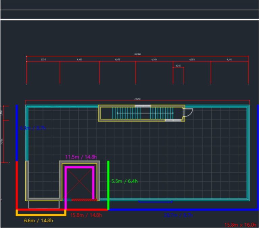This screenshot has width=259, height=228.
Task: Select the green 5.5m / 6.4h label
Action: pyautogui.click(x=124, y=181)
